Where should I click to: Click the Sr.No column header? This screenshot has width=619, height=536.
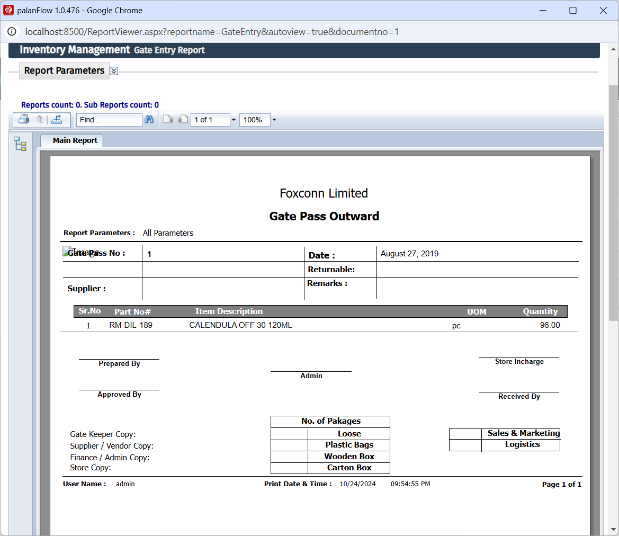pyautogui.click(x=89, y=311)
